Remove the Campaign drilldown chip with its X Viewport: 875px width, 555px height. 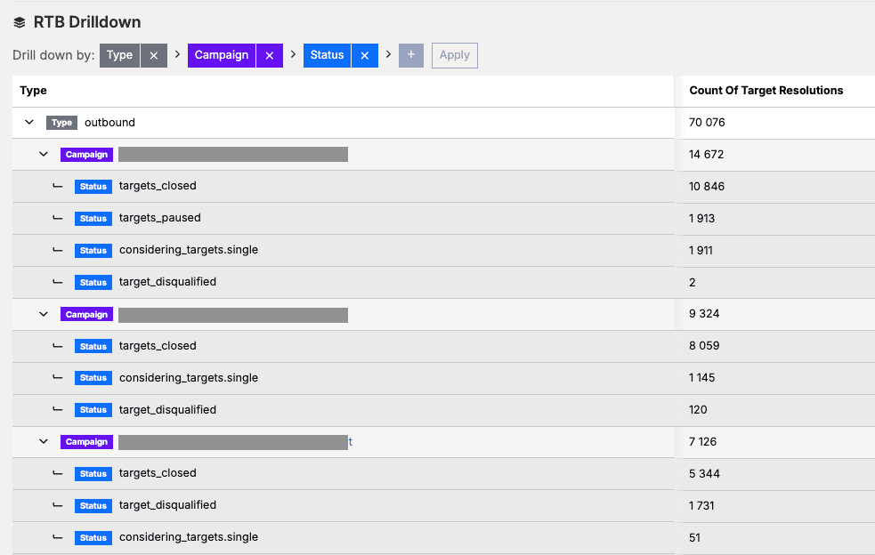pos(270,54)
